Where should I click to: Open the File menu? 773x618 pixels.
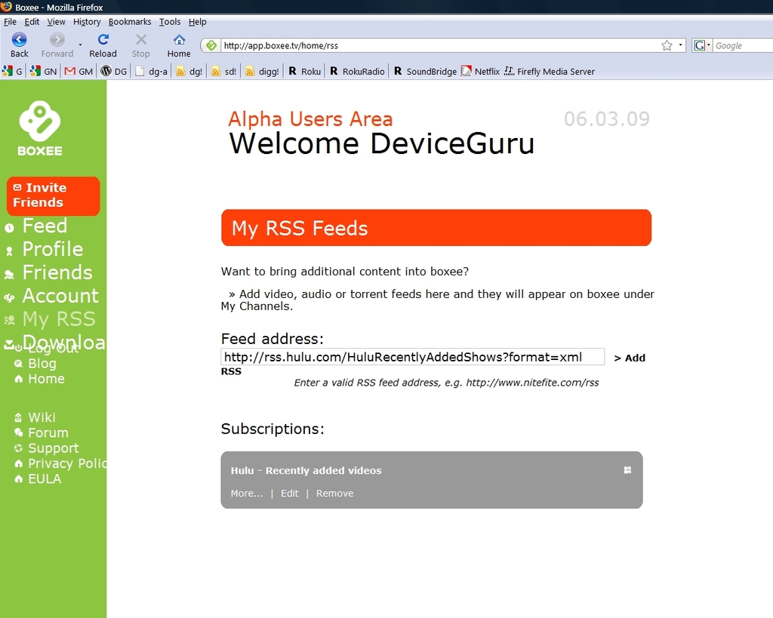pos(10,22)
